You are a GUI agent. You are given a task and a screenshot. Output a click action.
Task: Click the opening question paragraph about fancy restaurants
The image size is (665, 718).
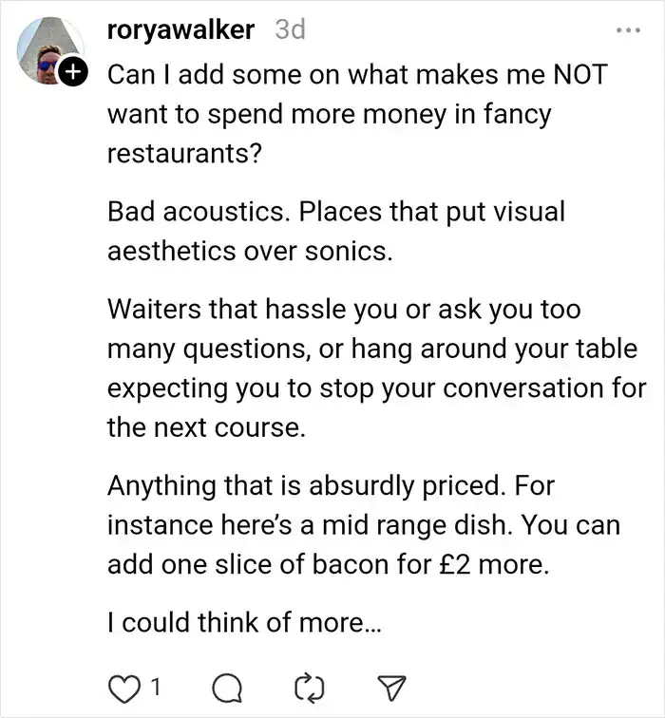[x=356, y=114]
